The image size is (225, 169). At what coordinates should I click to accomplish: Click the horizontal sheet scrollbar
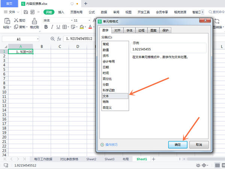(206, 159)
